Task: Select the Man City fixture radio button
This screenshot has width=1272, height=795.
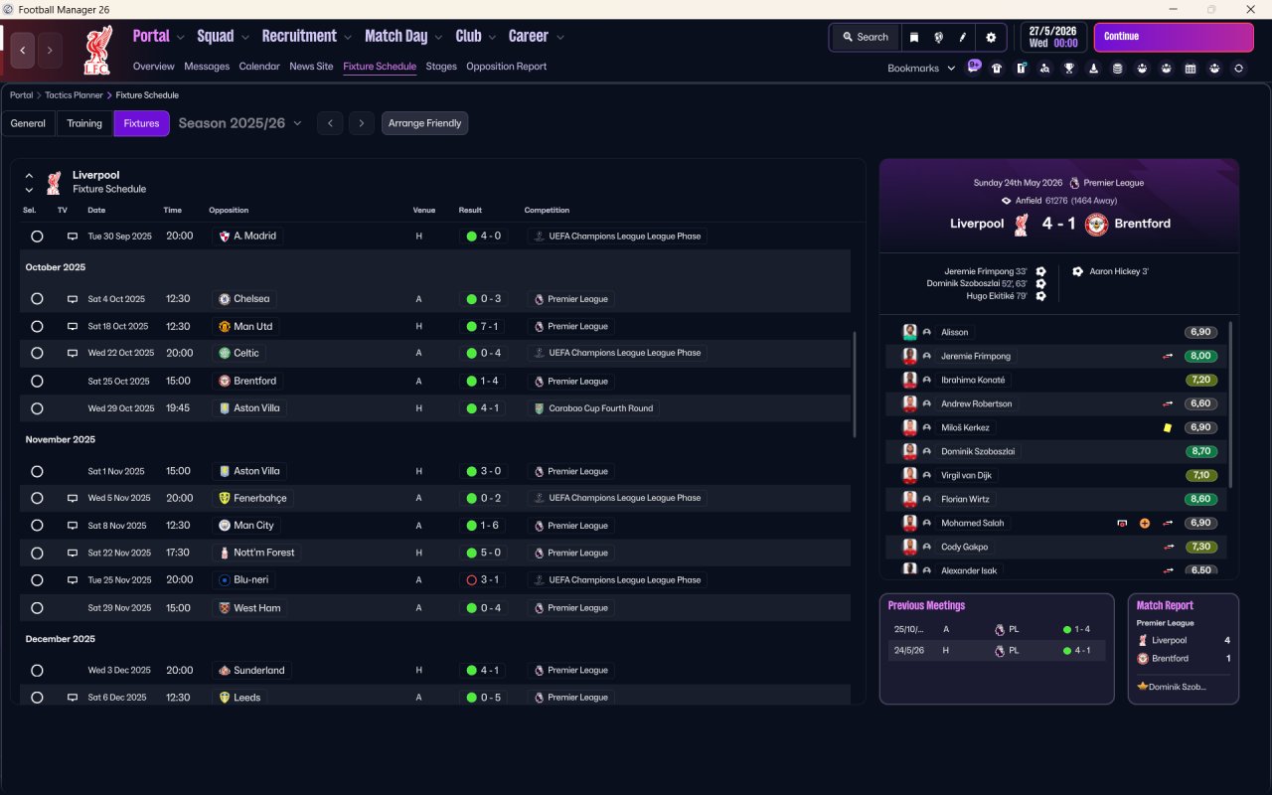Action: (37, 526)
